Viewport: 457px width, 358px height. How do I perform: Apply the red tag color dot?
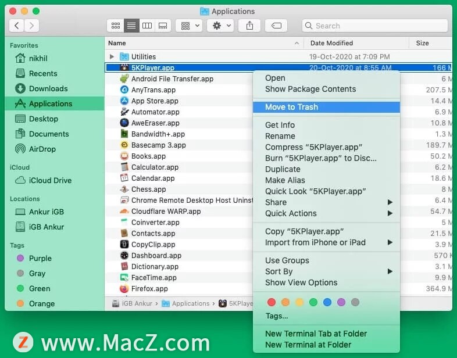click(272, 302)
